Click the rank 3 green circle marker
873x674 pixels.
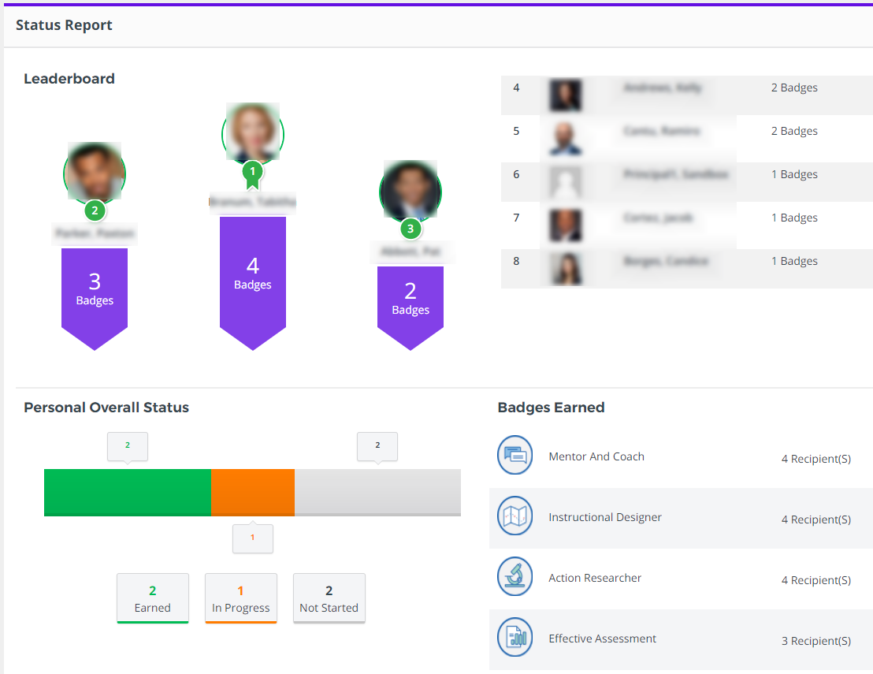pos(410,229)
